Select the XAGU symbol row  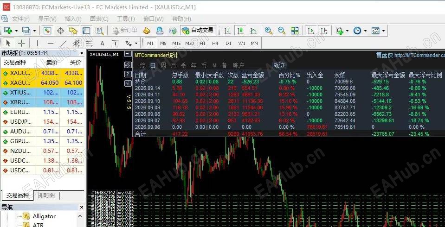43,83
